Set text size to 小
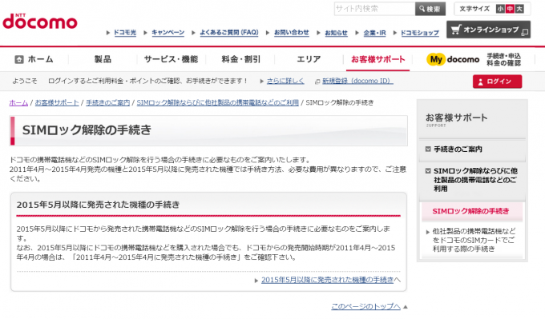545x319 pixels. (x=500, y=9)
